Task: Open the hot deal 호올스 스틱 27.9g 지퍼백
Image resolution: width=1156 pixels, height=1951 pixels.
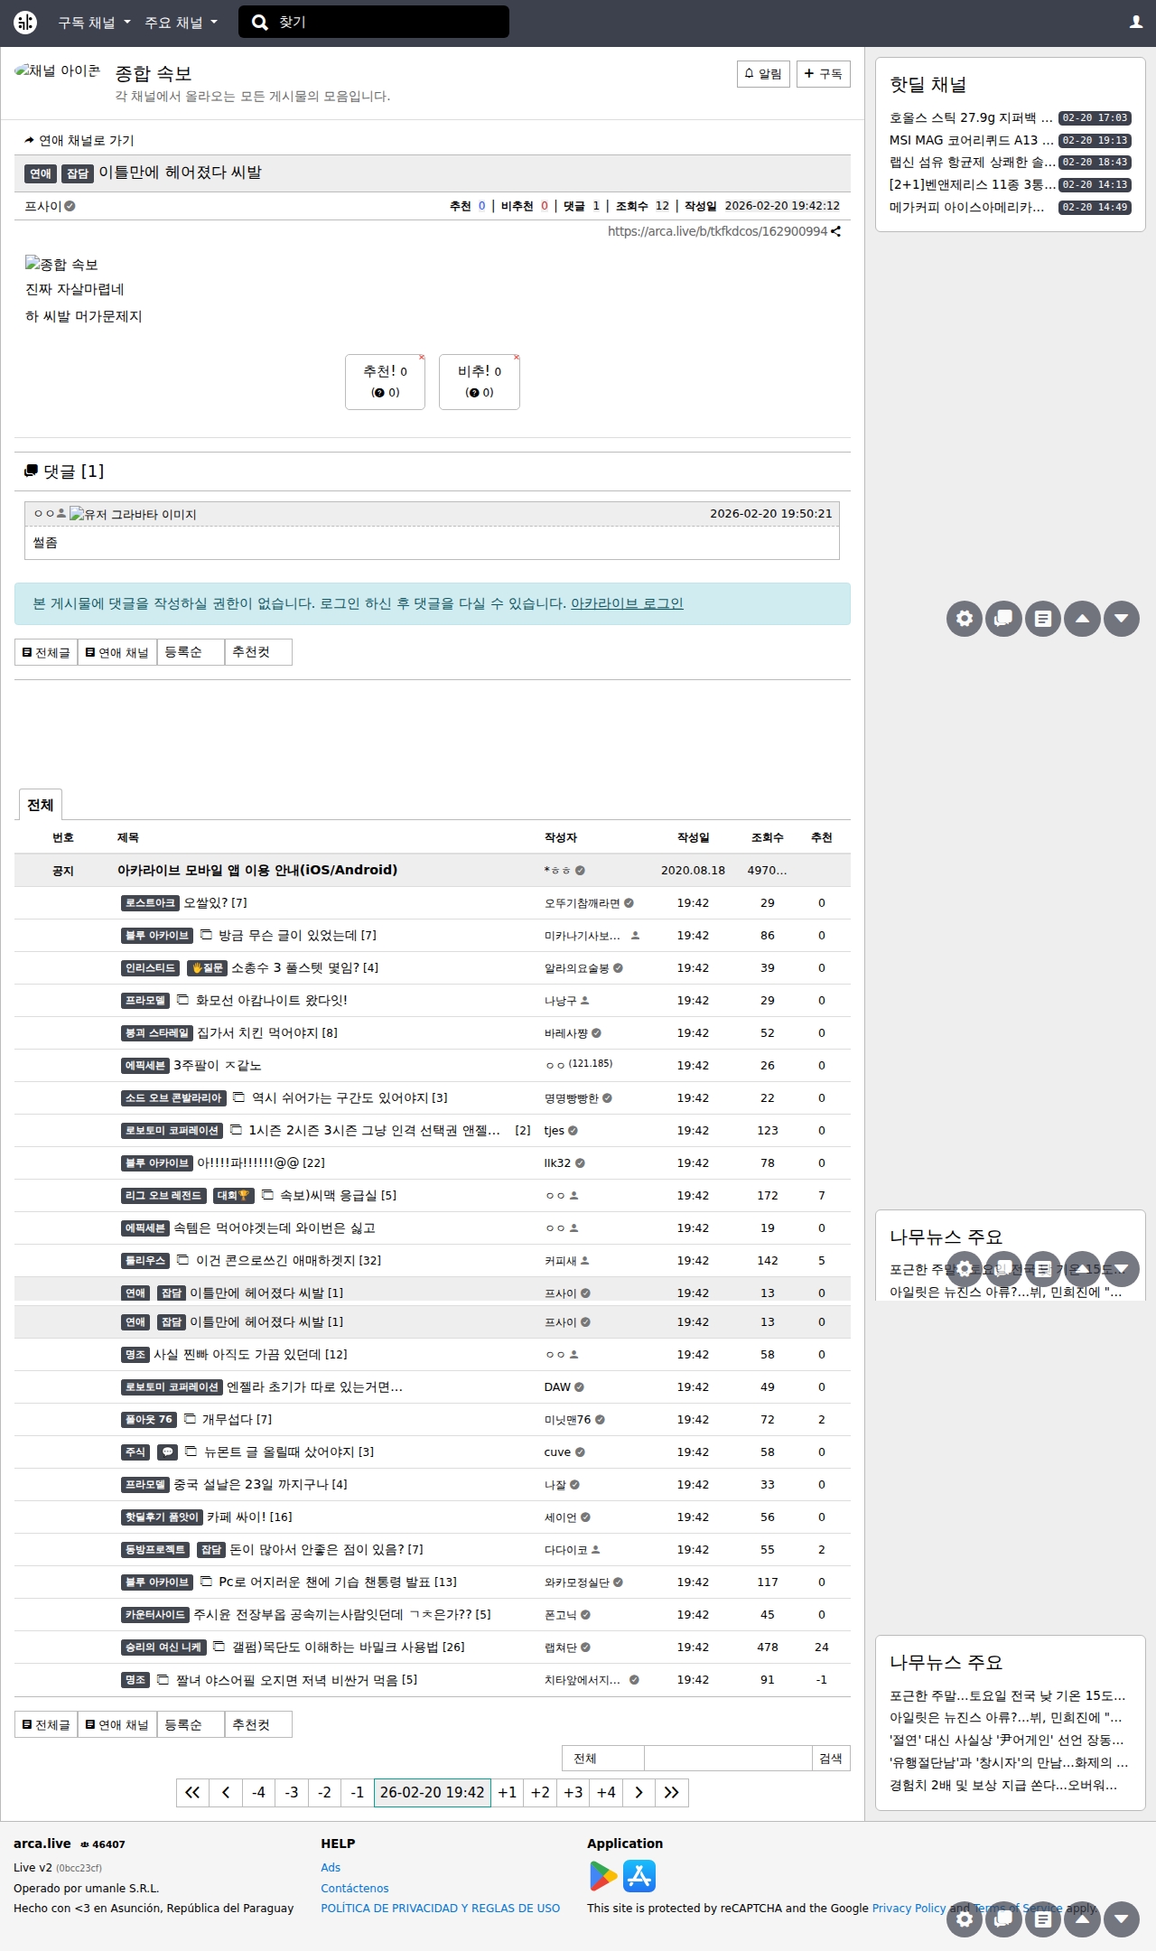Action: [971, 117]
